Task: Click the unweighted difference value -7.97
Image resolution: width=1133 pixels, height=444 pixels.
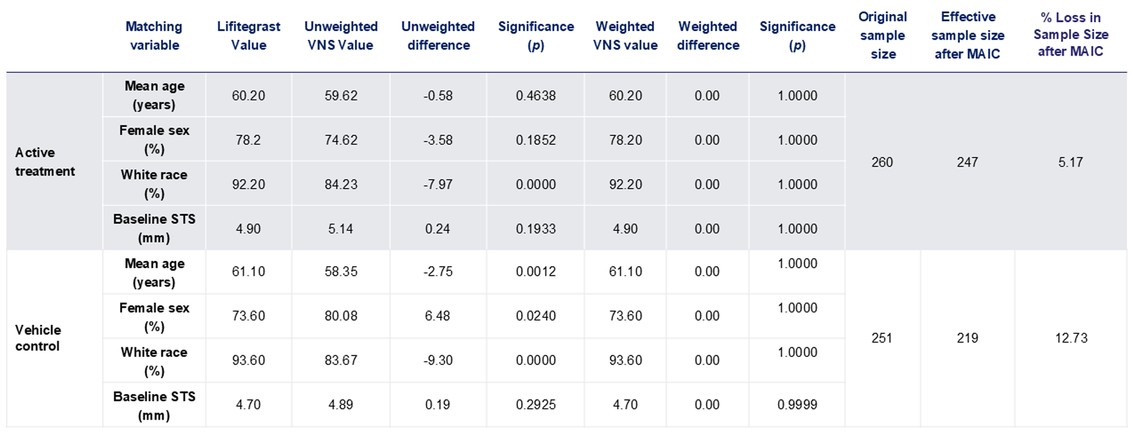Action: coord(438,184)
